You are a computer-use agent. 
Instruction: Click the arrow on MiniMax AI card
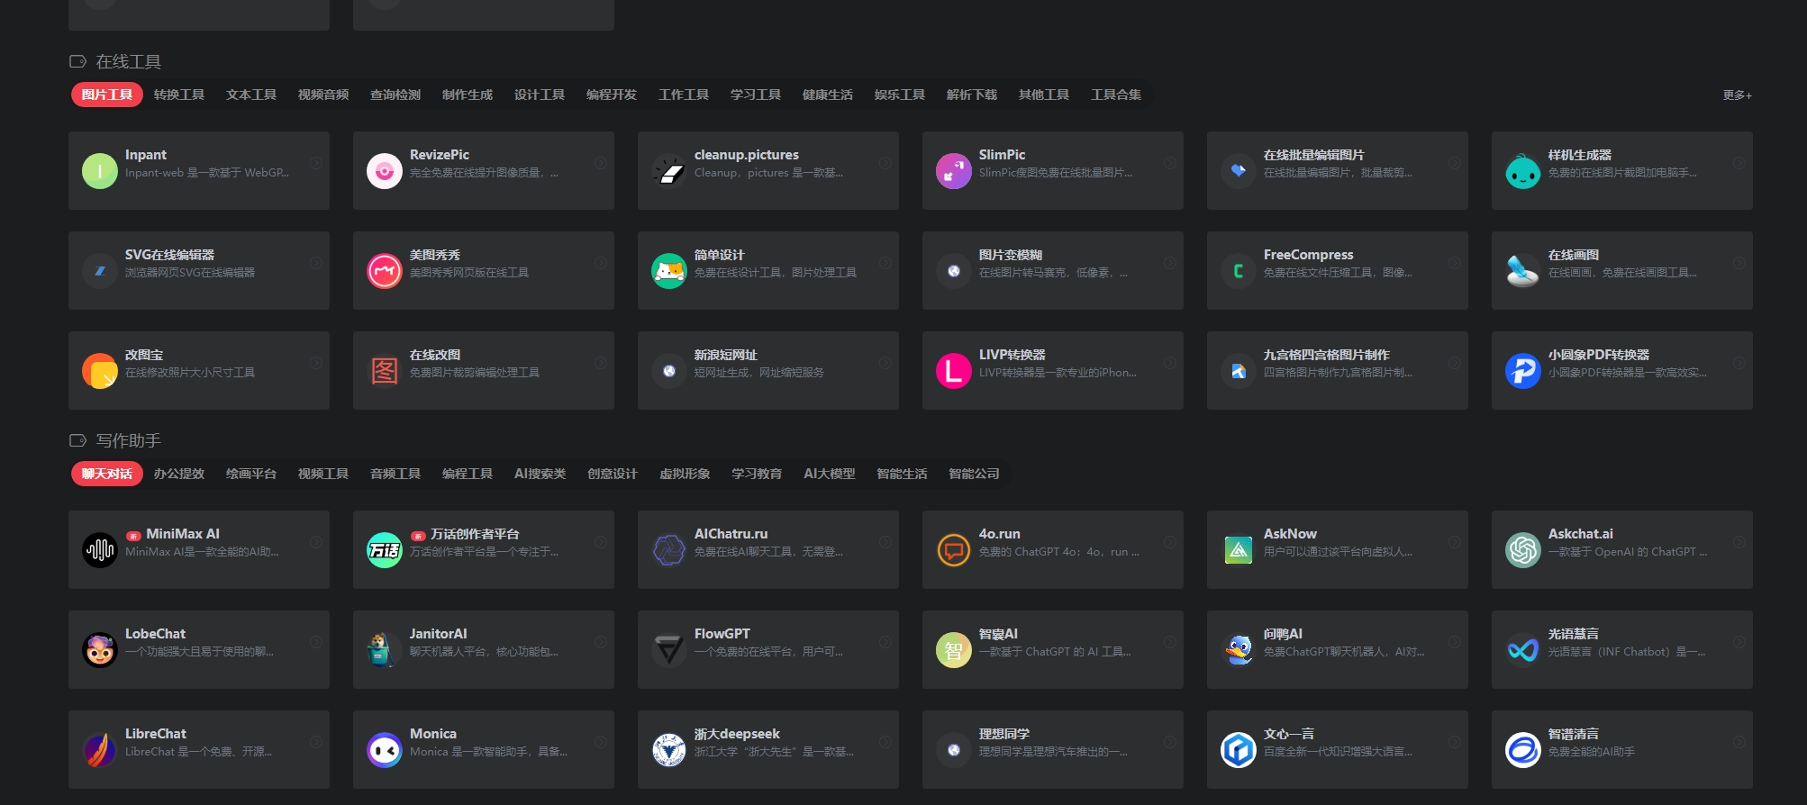point(316,542)
